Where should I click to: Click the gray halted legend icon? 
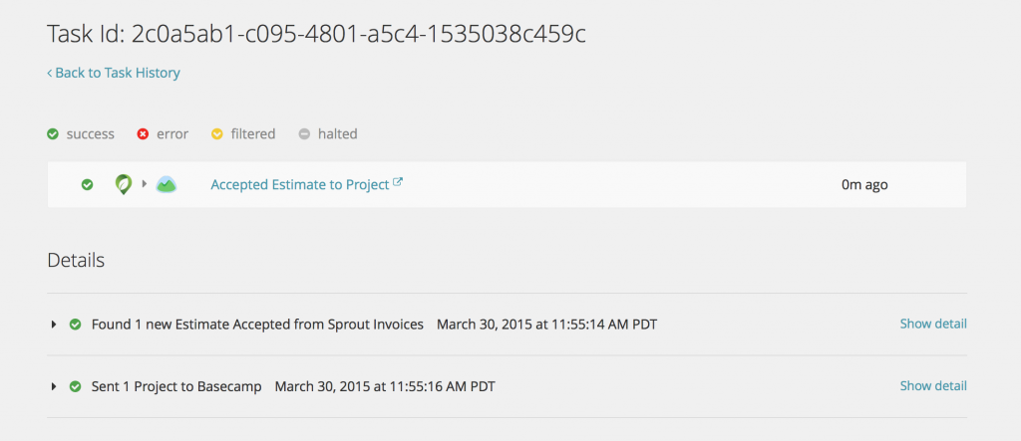click(304, 134)
